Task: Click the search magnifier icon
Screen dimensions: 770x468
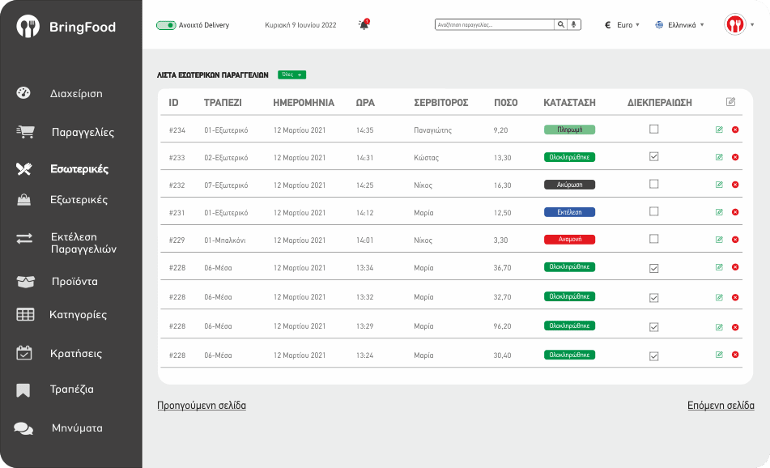Action: click(x=561, y=25)
